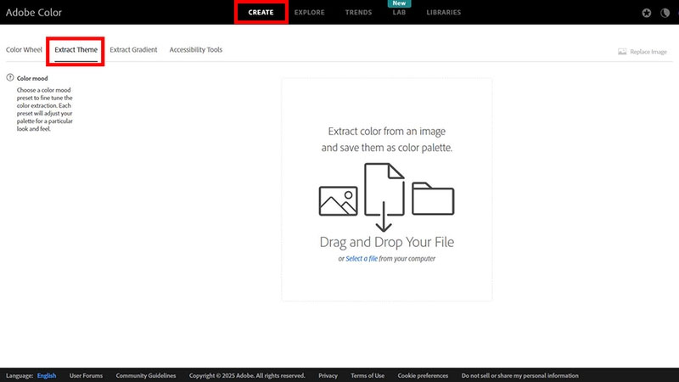Click the Adobe Color logo

tap(34, 13)
